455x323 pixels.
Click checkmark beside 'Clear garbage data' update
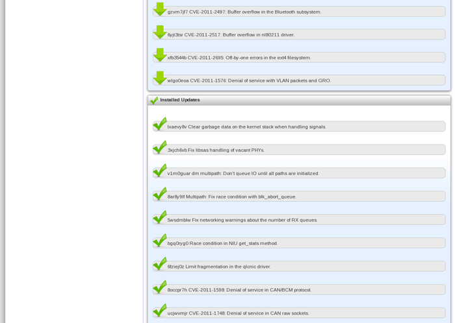[160, 124]
